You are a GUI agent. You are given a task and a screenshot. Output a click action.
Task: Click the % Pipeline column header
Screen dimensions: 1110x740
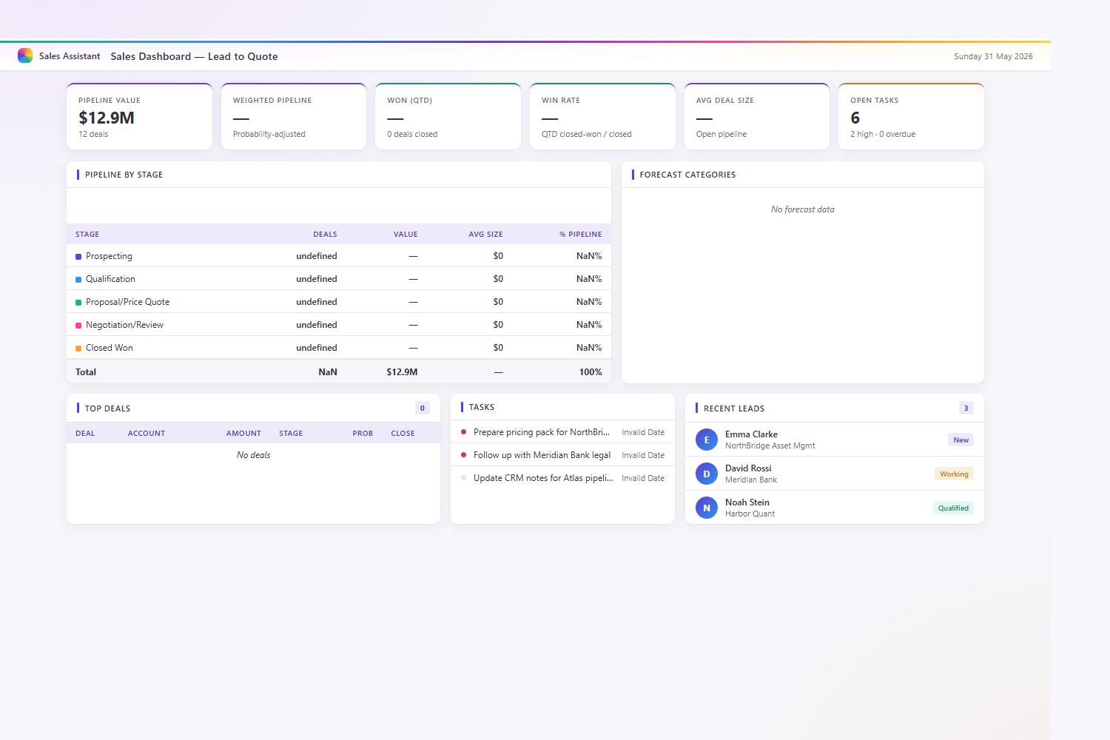click(x=581, y=235)
